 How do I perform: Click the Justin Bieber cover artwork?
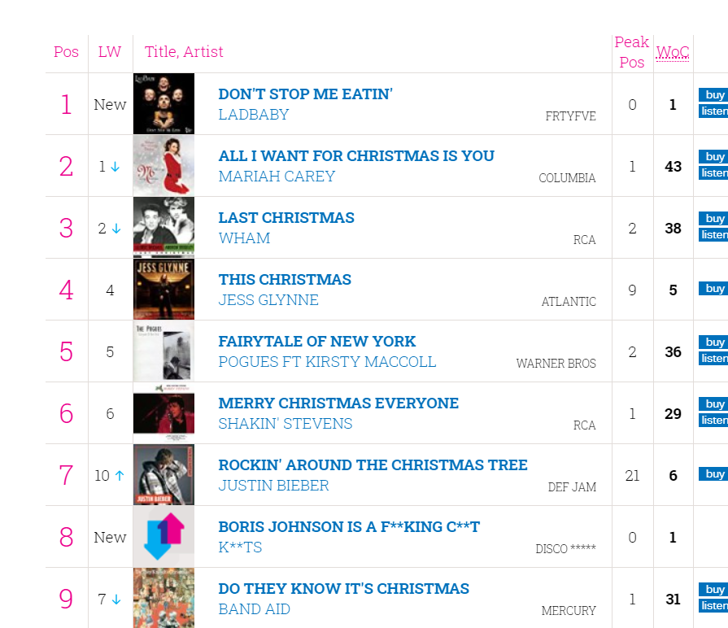[x=163, y=475]
